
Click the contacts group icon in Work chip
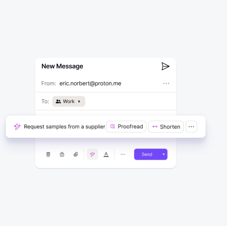(58, 102)
